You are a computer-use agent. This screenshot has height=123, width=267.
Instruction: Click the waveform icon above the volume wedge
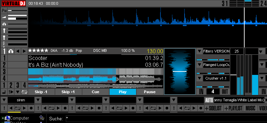coord(4,11)
